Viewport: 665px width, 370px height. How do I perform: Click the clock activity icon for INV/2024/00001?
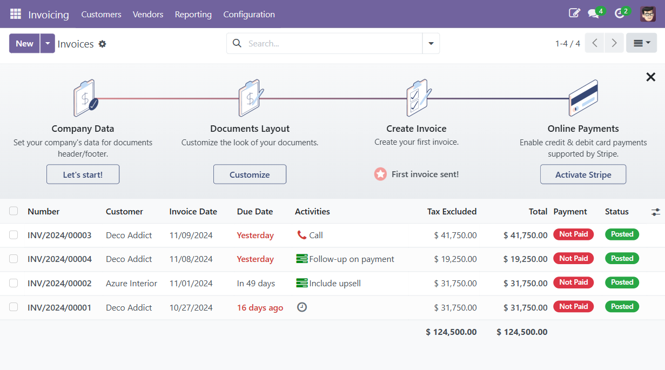(x=302, y=307)
